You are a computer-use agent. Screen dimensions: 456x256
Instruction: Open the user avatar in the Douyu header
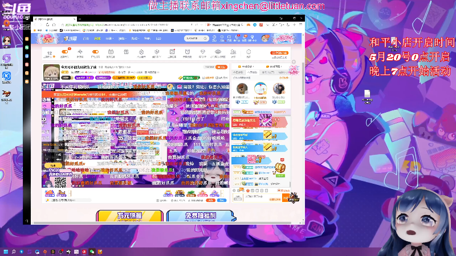tap(264, 38)
